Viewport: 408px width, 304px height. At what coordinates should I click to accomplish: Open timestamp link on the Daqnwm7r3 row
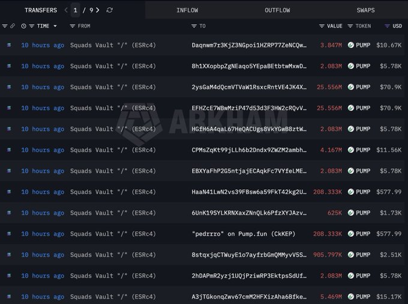pos(43,45)
